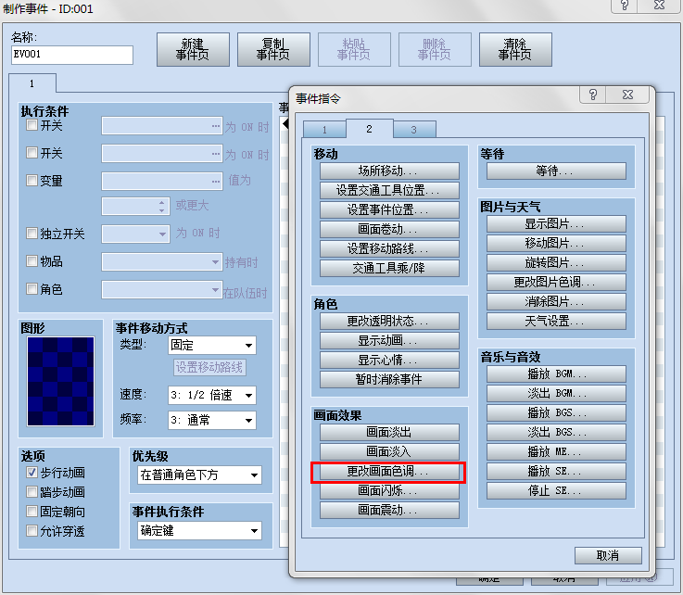The width and height of the screenshot is (683, 595).
Task: Click the 天气设置 command
Action: 556,322
